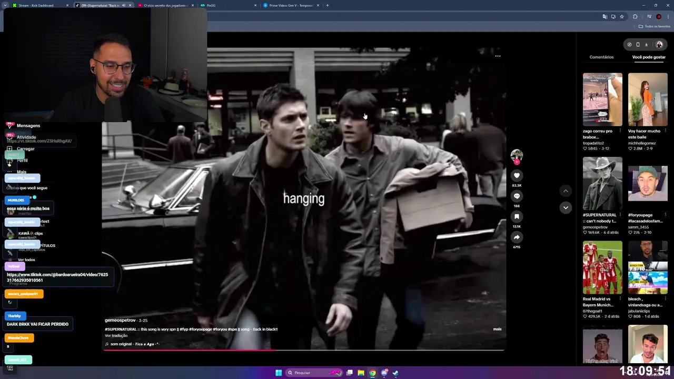Close the PixGG tab
674x379 pixels.
pyautogui.click(x=255, y=5)
